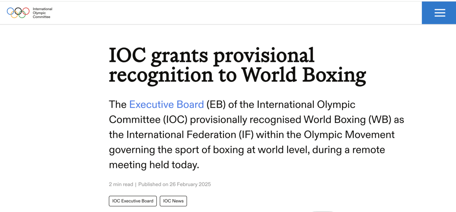Image resolution: width=456 pixels, height=212 pixels.
Task: Click the "2 min read" label
Action: [x=121, y=184]
